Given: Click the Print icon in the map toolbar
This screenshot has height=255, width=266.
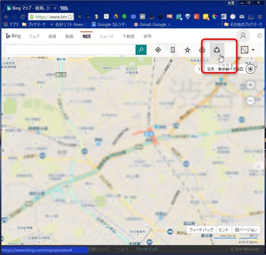Looking at the screenshot, I should coord(202,50).
